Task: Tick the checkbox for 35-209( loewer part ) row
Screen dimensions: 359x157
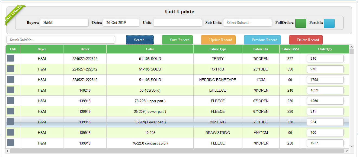Action: 10,111
